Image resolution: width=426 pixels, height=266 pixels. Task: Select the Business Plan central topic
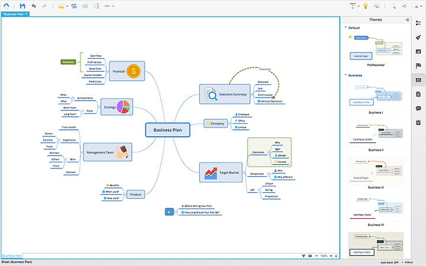click(167, 130)
